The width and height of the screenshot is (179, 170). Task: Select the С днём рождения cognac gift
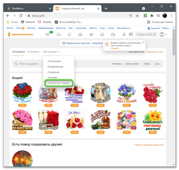click(100, 120)
